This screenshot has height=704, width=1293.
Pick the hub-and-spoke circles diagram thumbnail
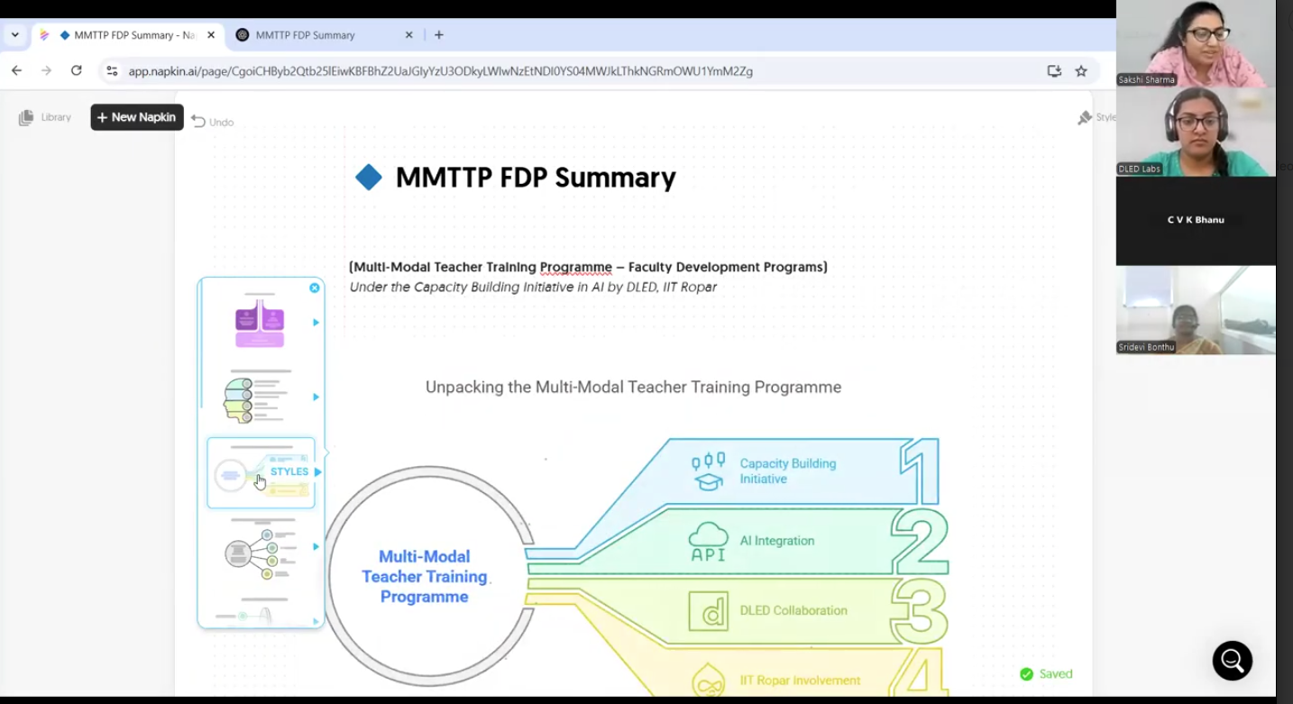point(257,549)
